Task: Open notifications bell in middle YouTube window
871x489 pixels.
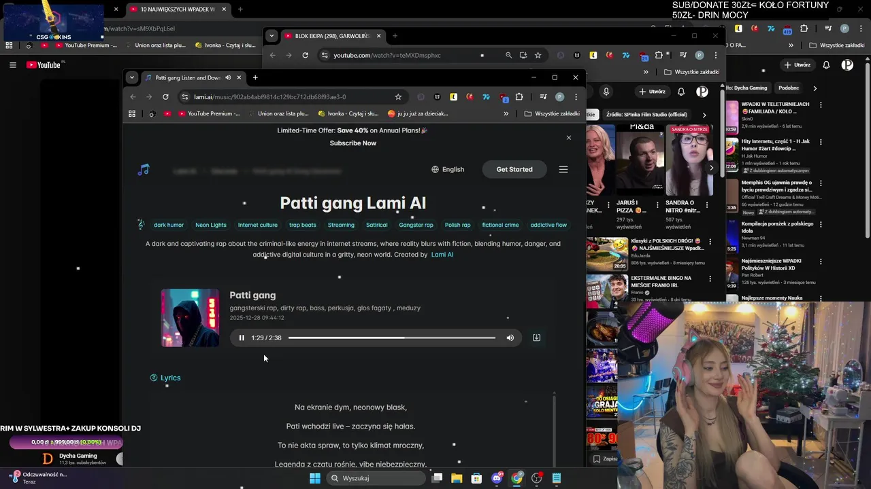Action: [681, 91]
